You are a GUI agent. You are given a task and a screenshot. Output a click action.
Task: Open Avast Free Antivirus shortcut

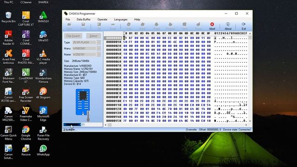point(8,57)
